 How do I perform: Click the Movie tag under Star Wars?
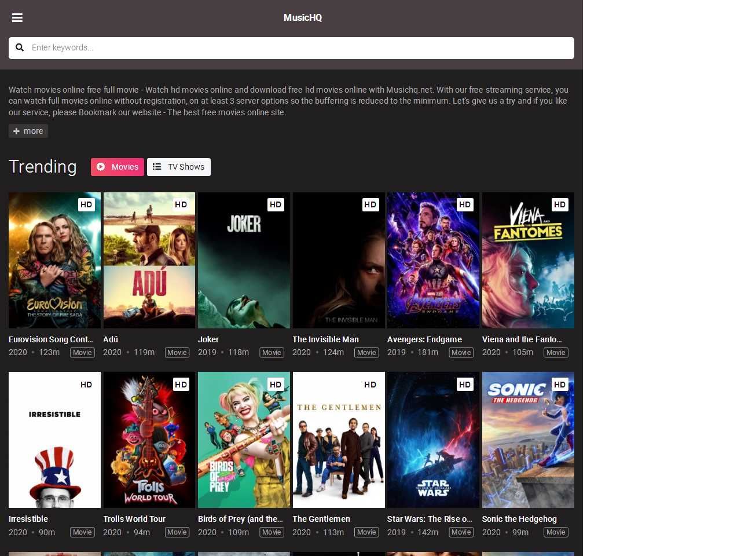point(461,532)
